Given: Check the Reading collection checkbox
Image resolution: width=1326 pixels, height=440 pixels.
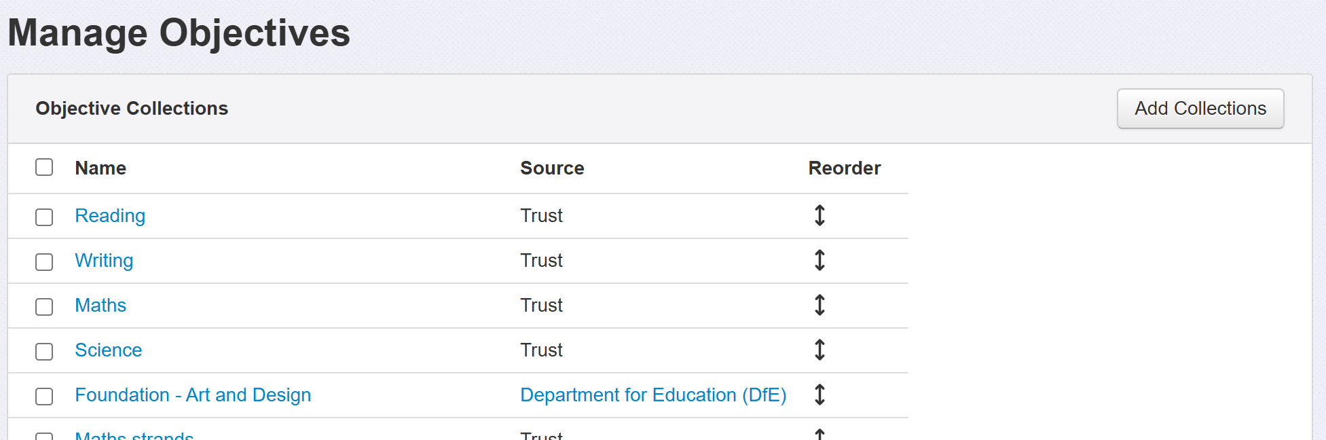Looking at the screenshot, I should (44, 217).
